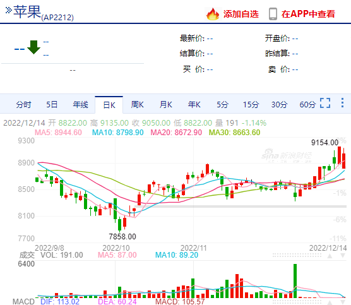
Task: Open 在APP中查看 link
Action: pyautogui.click(x=308, y=14)
